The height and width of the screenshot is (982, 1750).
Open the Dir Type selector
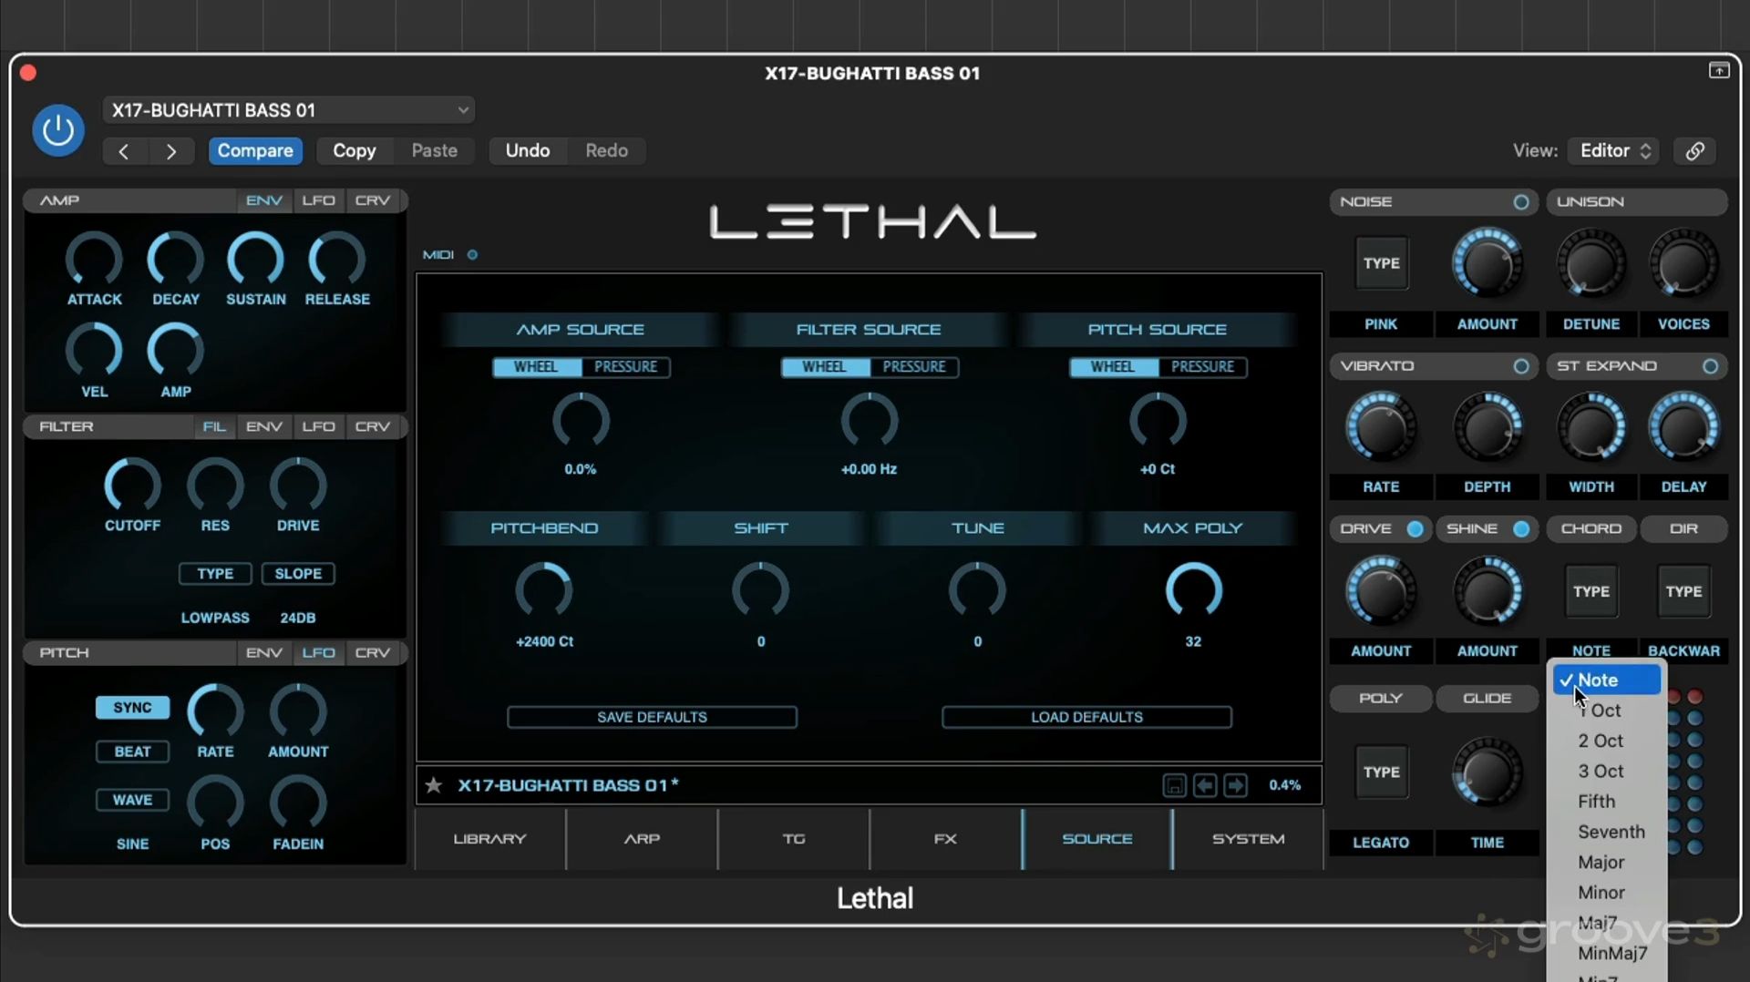(x=1683, y=592)
